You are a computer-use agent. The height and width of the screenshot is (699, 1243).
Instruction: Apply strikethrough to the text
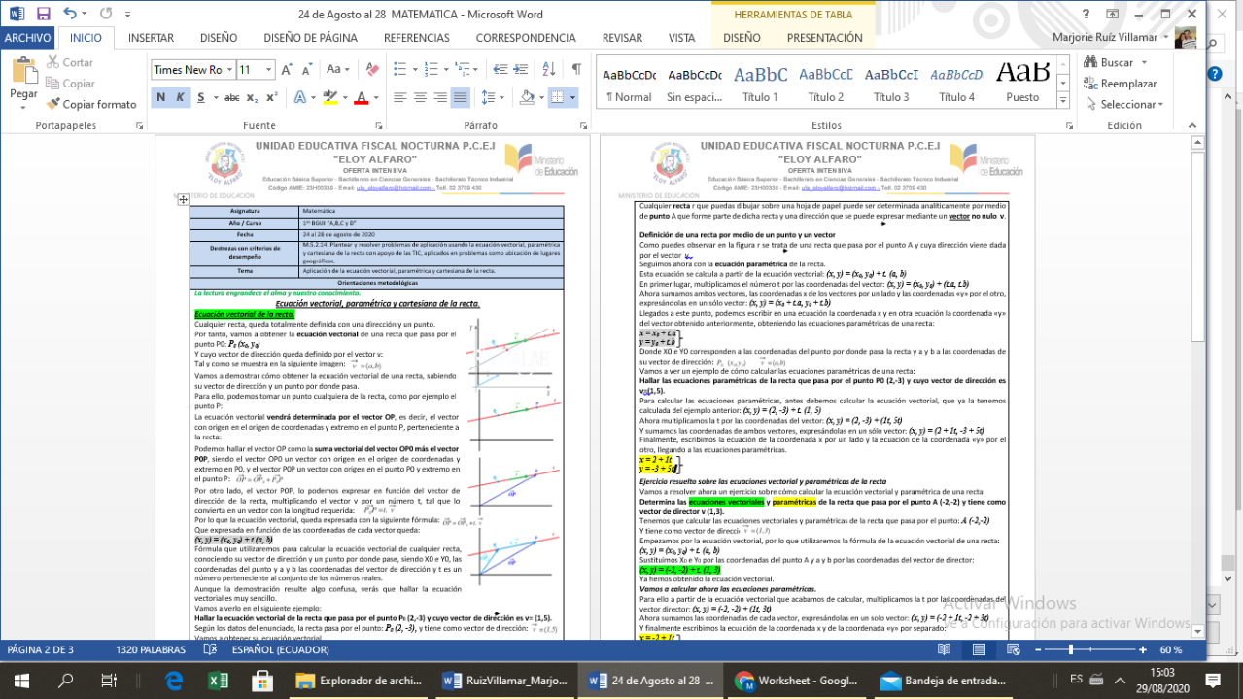tap(231, 97)
